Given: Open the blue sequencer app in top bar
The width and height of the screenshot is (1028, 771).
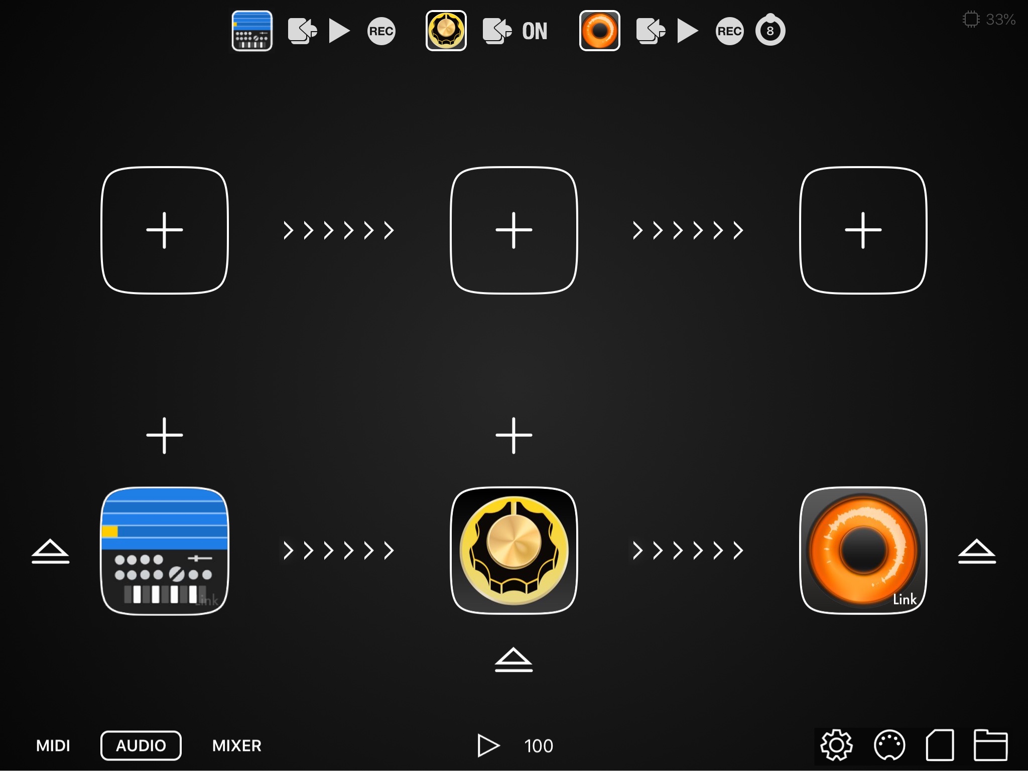Looking at the screenshot, I should [x=252, y=31].
